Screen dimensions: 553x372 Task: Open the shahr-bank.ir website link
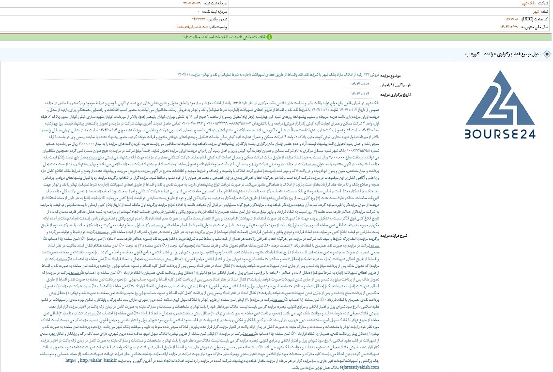(98, 361)
